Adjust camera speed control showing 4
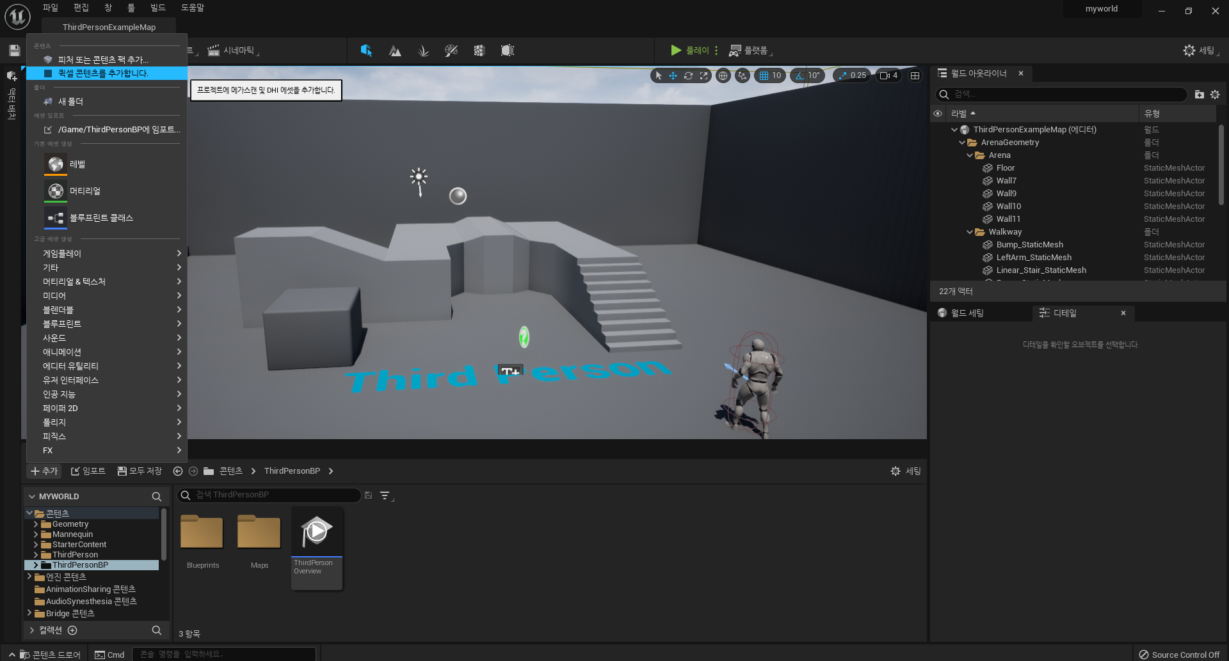This screenshot has width=1229, height=661. 888,75
